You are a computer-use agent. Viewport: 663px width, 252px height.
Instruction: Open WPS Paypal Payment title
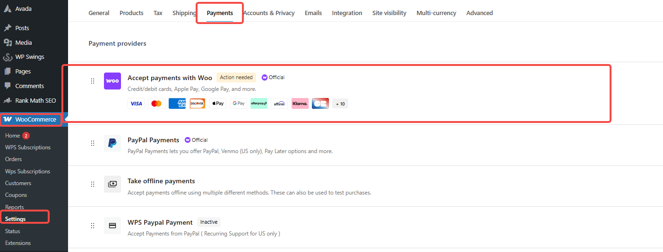point(160,222)
